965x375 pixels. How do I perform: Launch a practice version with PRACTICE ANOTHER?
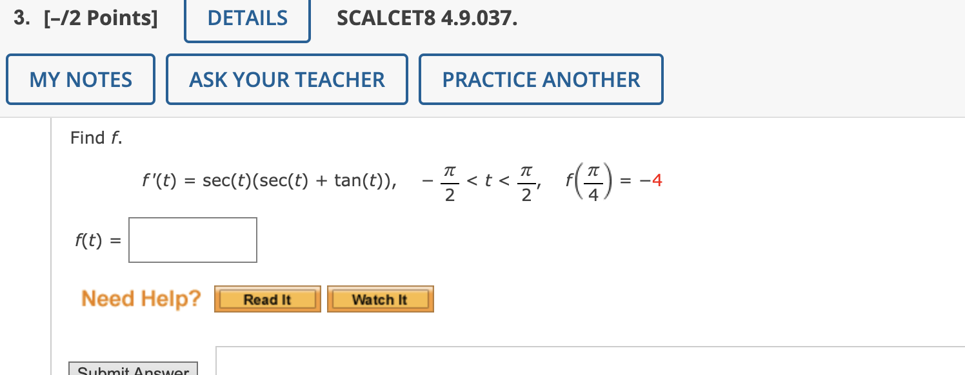(x=541, y=79)
